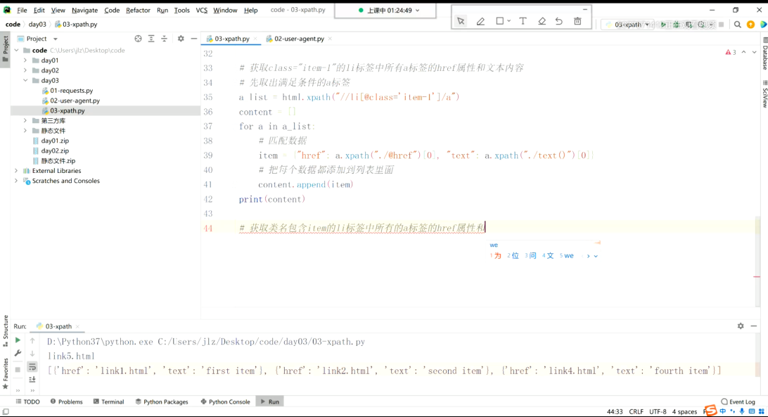Open run configuration wrench in Run panel
Image resolution: width=768 pixels, height=417 pixels.
point(18,353)
